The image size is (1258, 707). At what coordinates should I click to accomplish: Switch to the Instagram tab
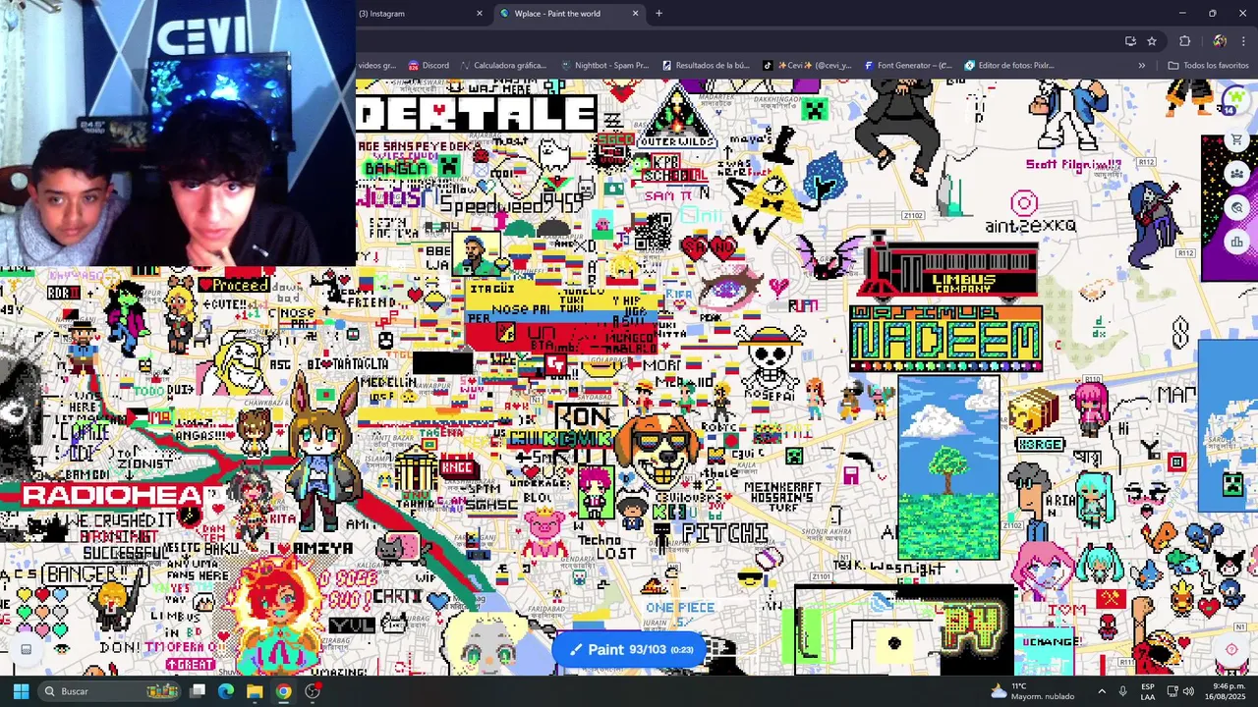413,14
